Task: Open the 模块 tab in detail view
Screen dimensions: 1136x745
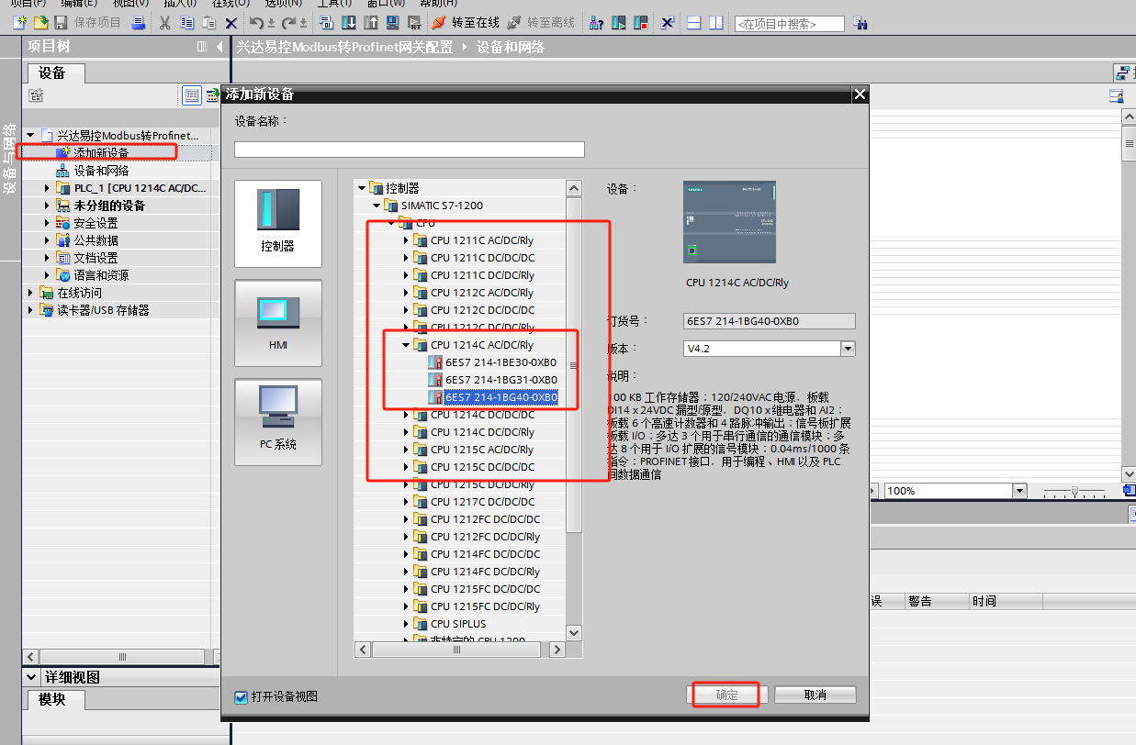Action: pyautogui.click(x=52, y=700)
